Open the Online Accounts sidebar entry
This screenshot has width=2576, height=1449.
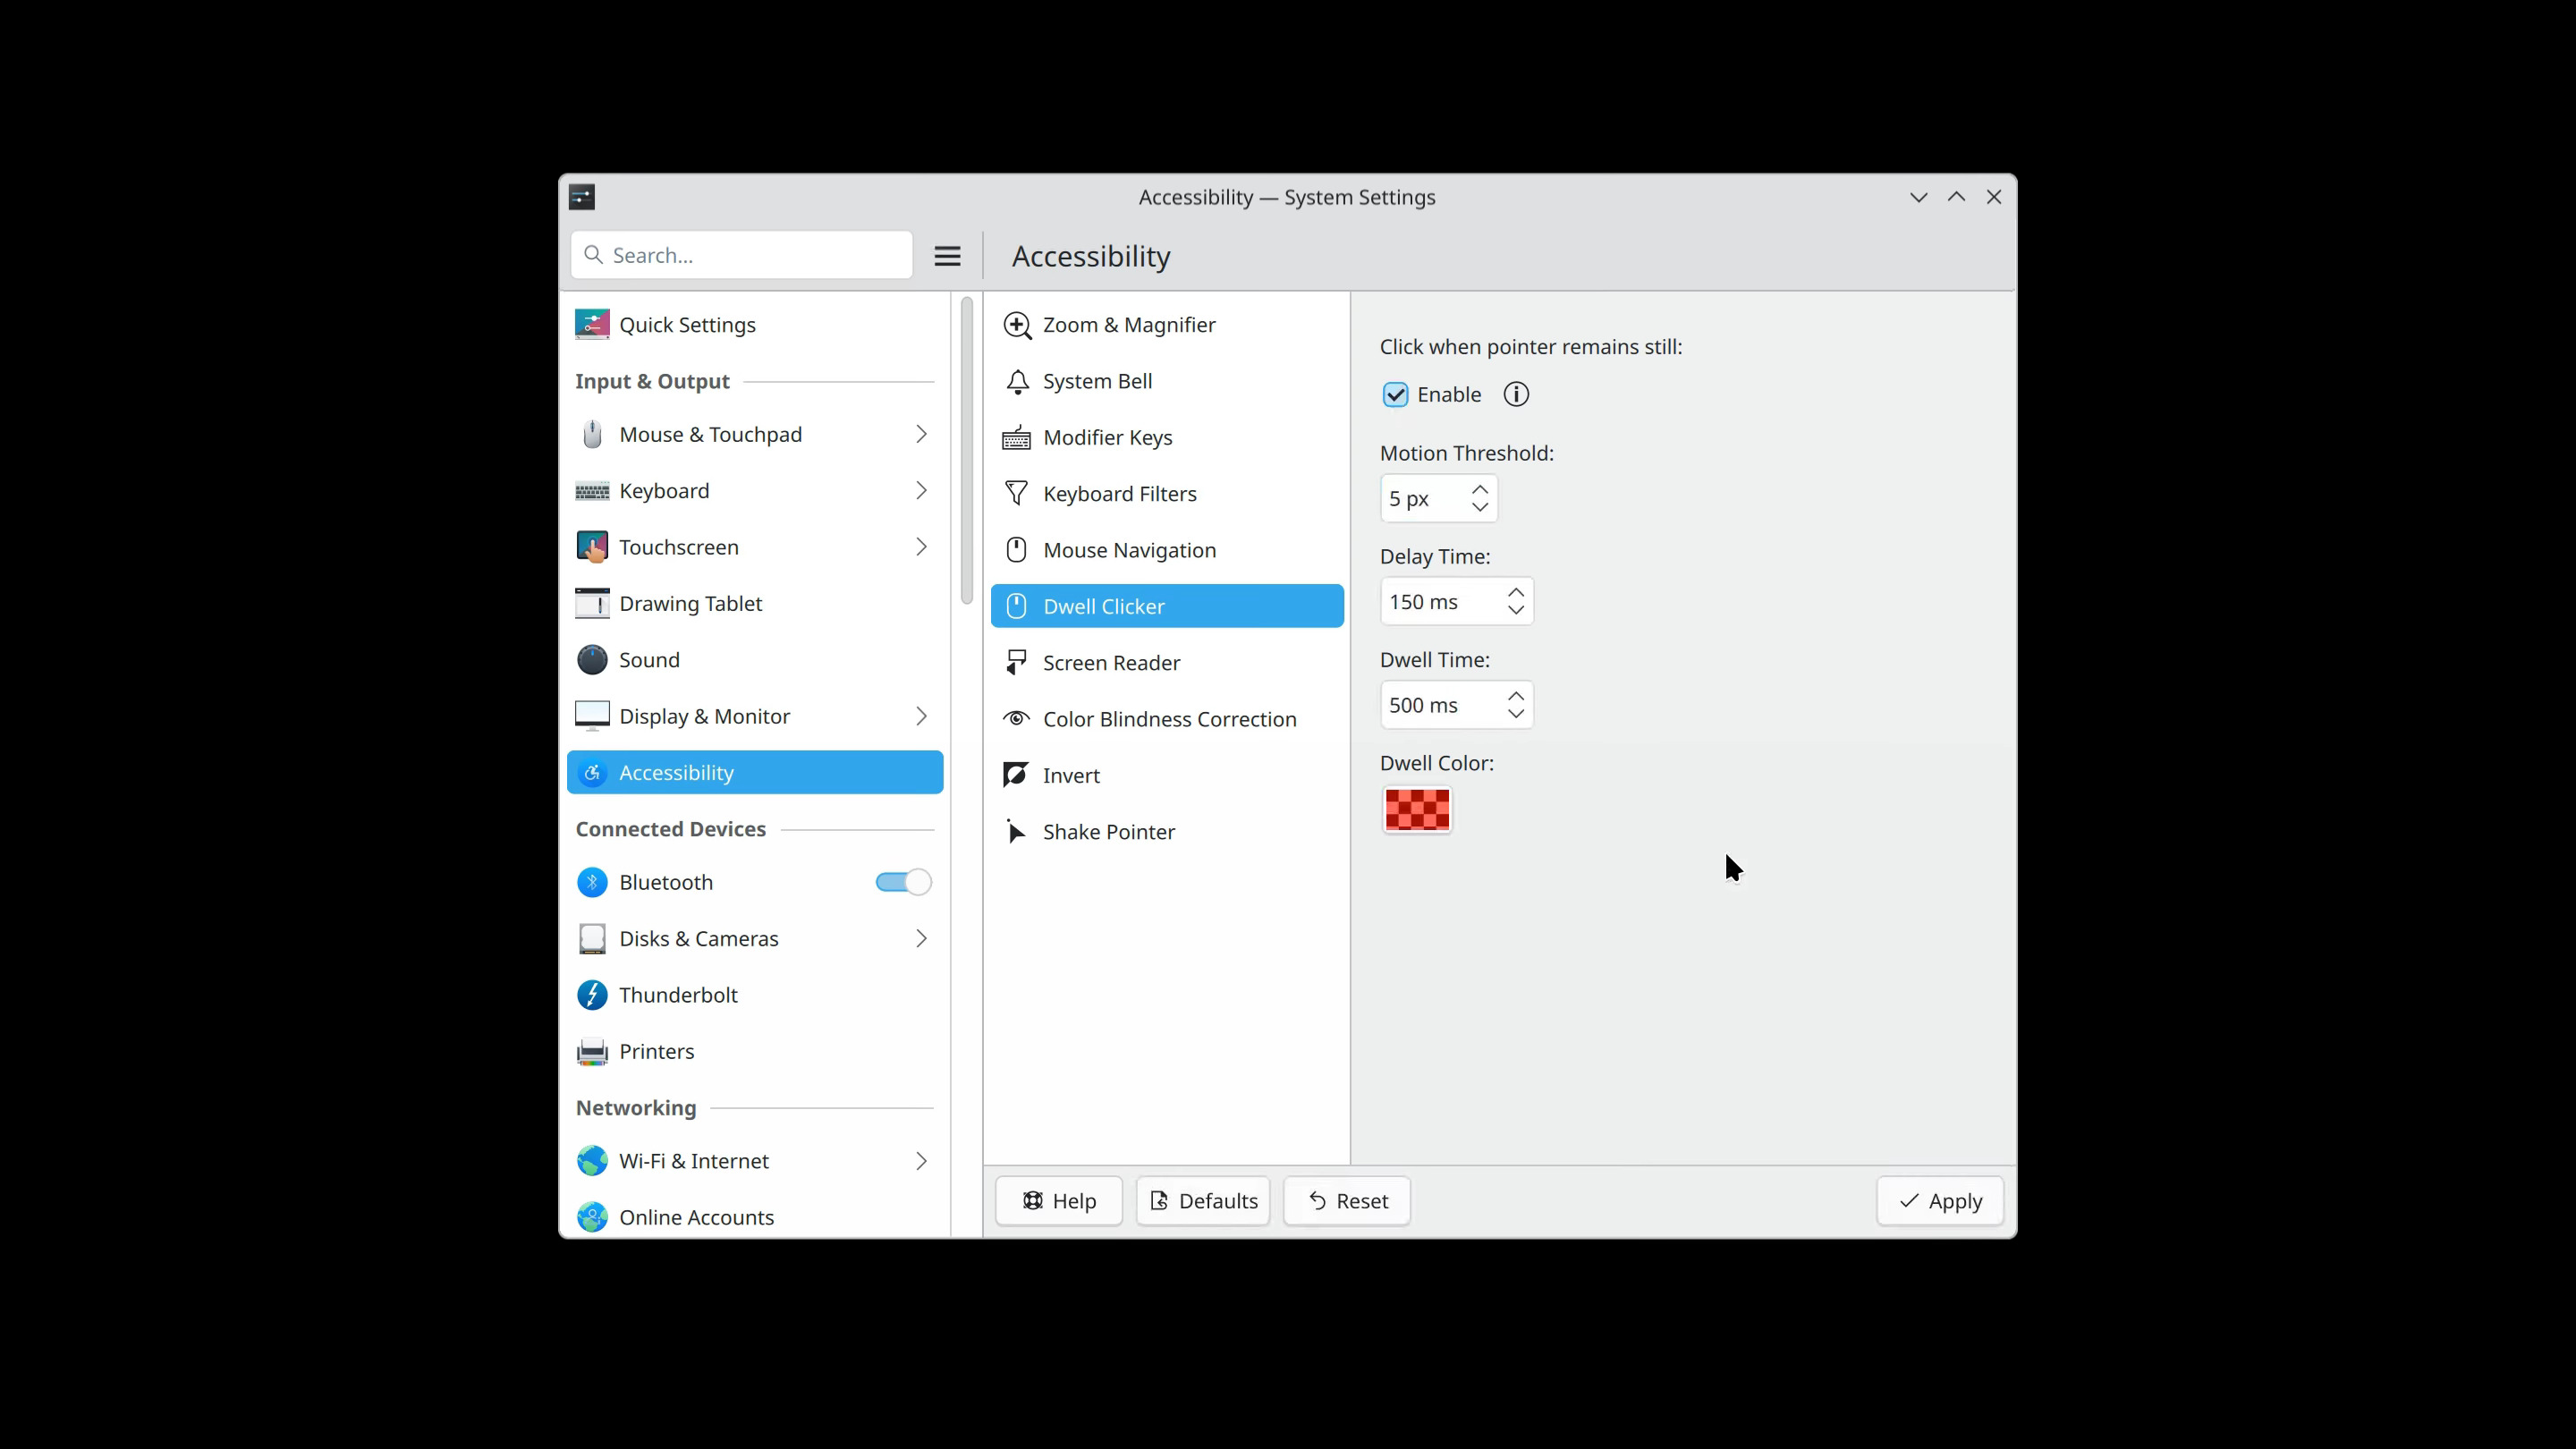[755, 1217]
